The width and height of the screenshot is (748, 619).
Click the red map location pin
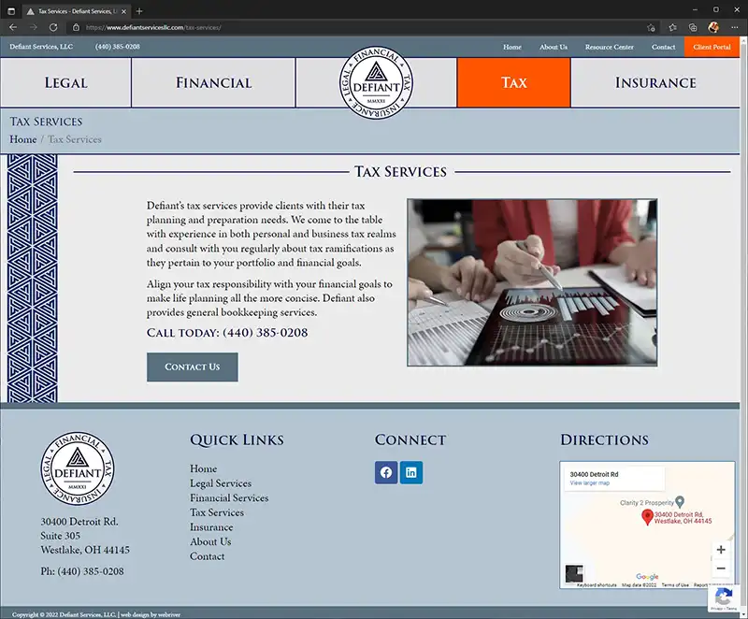647,517
